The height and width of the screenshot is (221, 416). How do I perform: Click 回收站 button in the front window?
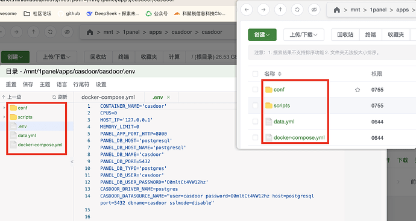point(345,35)
